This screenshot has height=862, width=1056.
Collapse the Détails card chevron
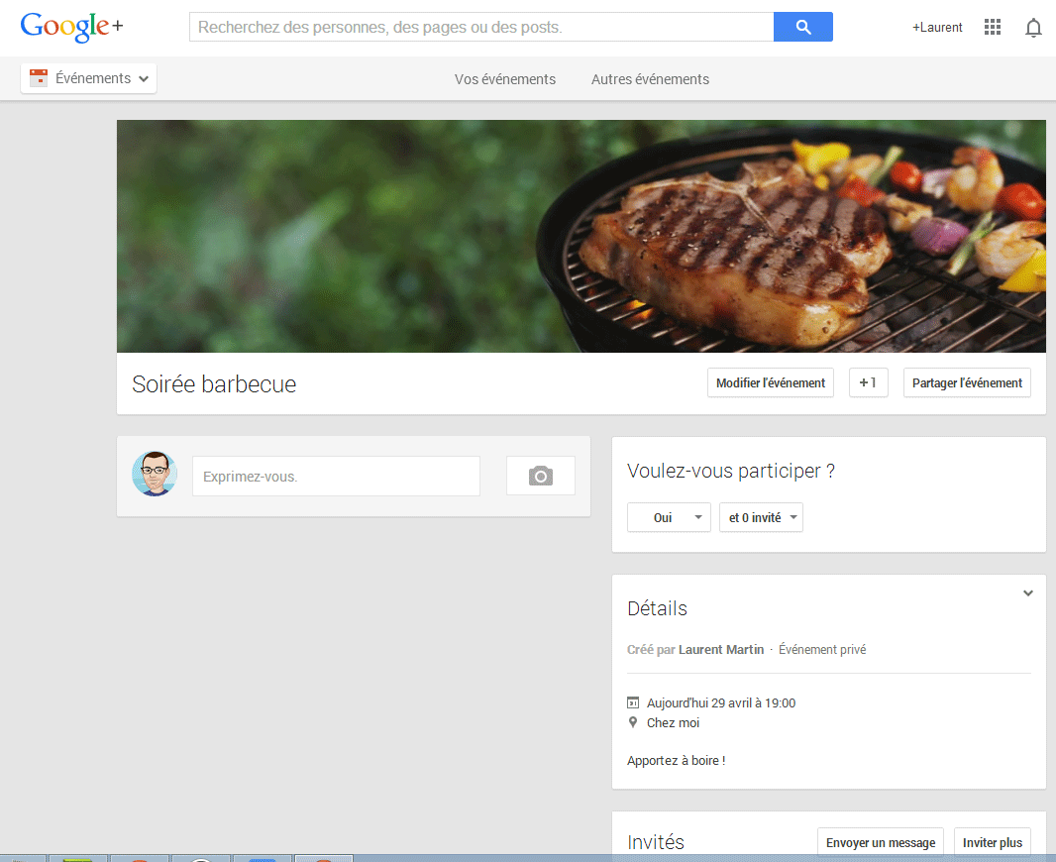1027,593
